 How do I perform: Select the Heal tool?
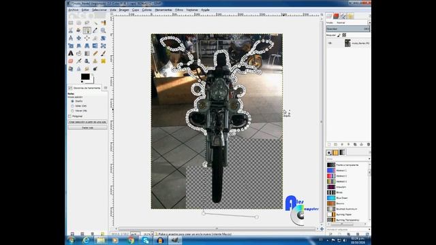click(104, 61)
